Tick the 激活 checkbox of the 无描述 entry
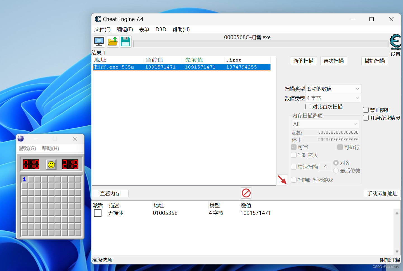The image size is (403, 271). (98, 213)
